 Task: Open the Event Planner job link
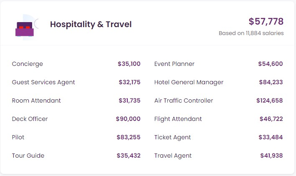(174, 64)
